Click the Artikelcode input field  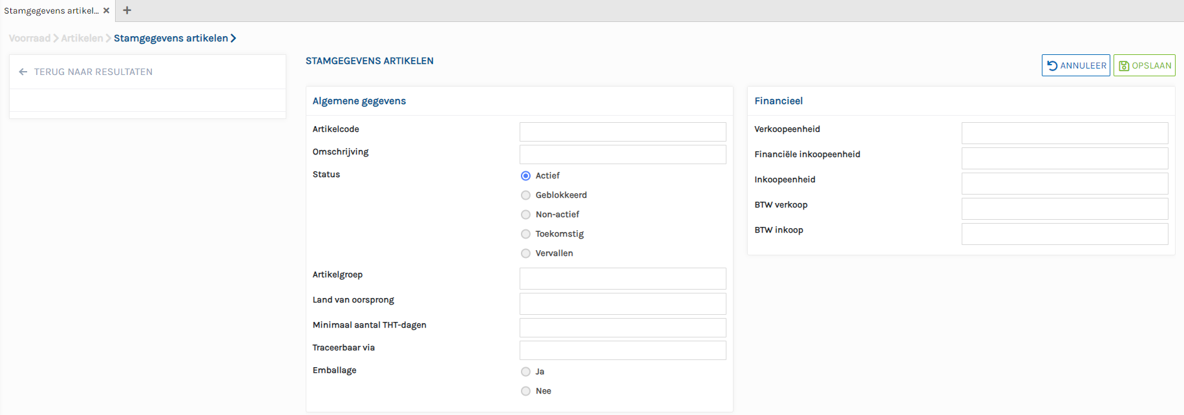click(x=622, y=132)
